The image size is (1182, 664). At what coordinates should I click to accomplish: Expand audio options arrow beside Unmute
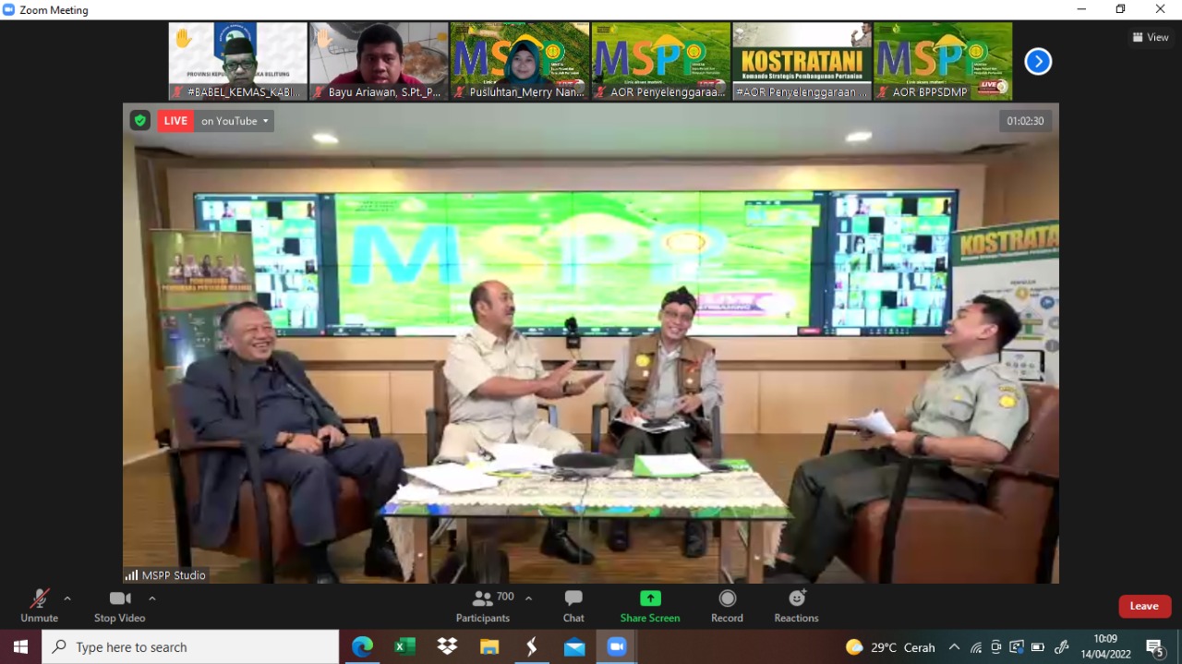coord(67,598)
